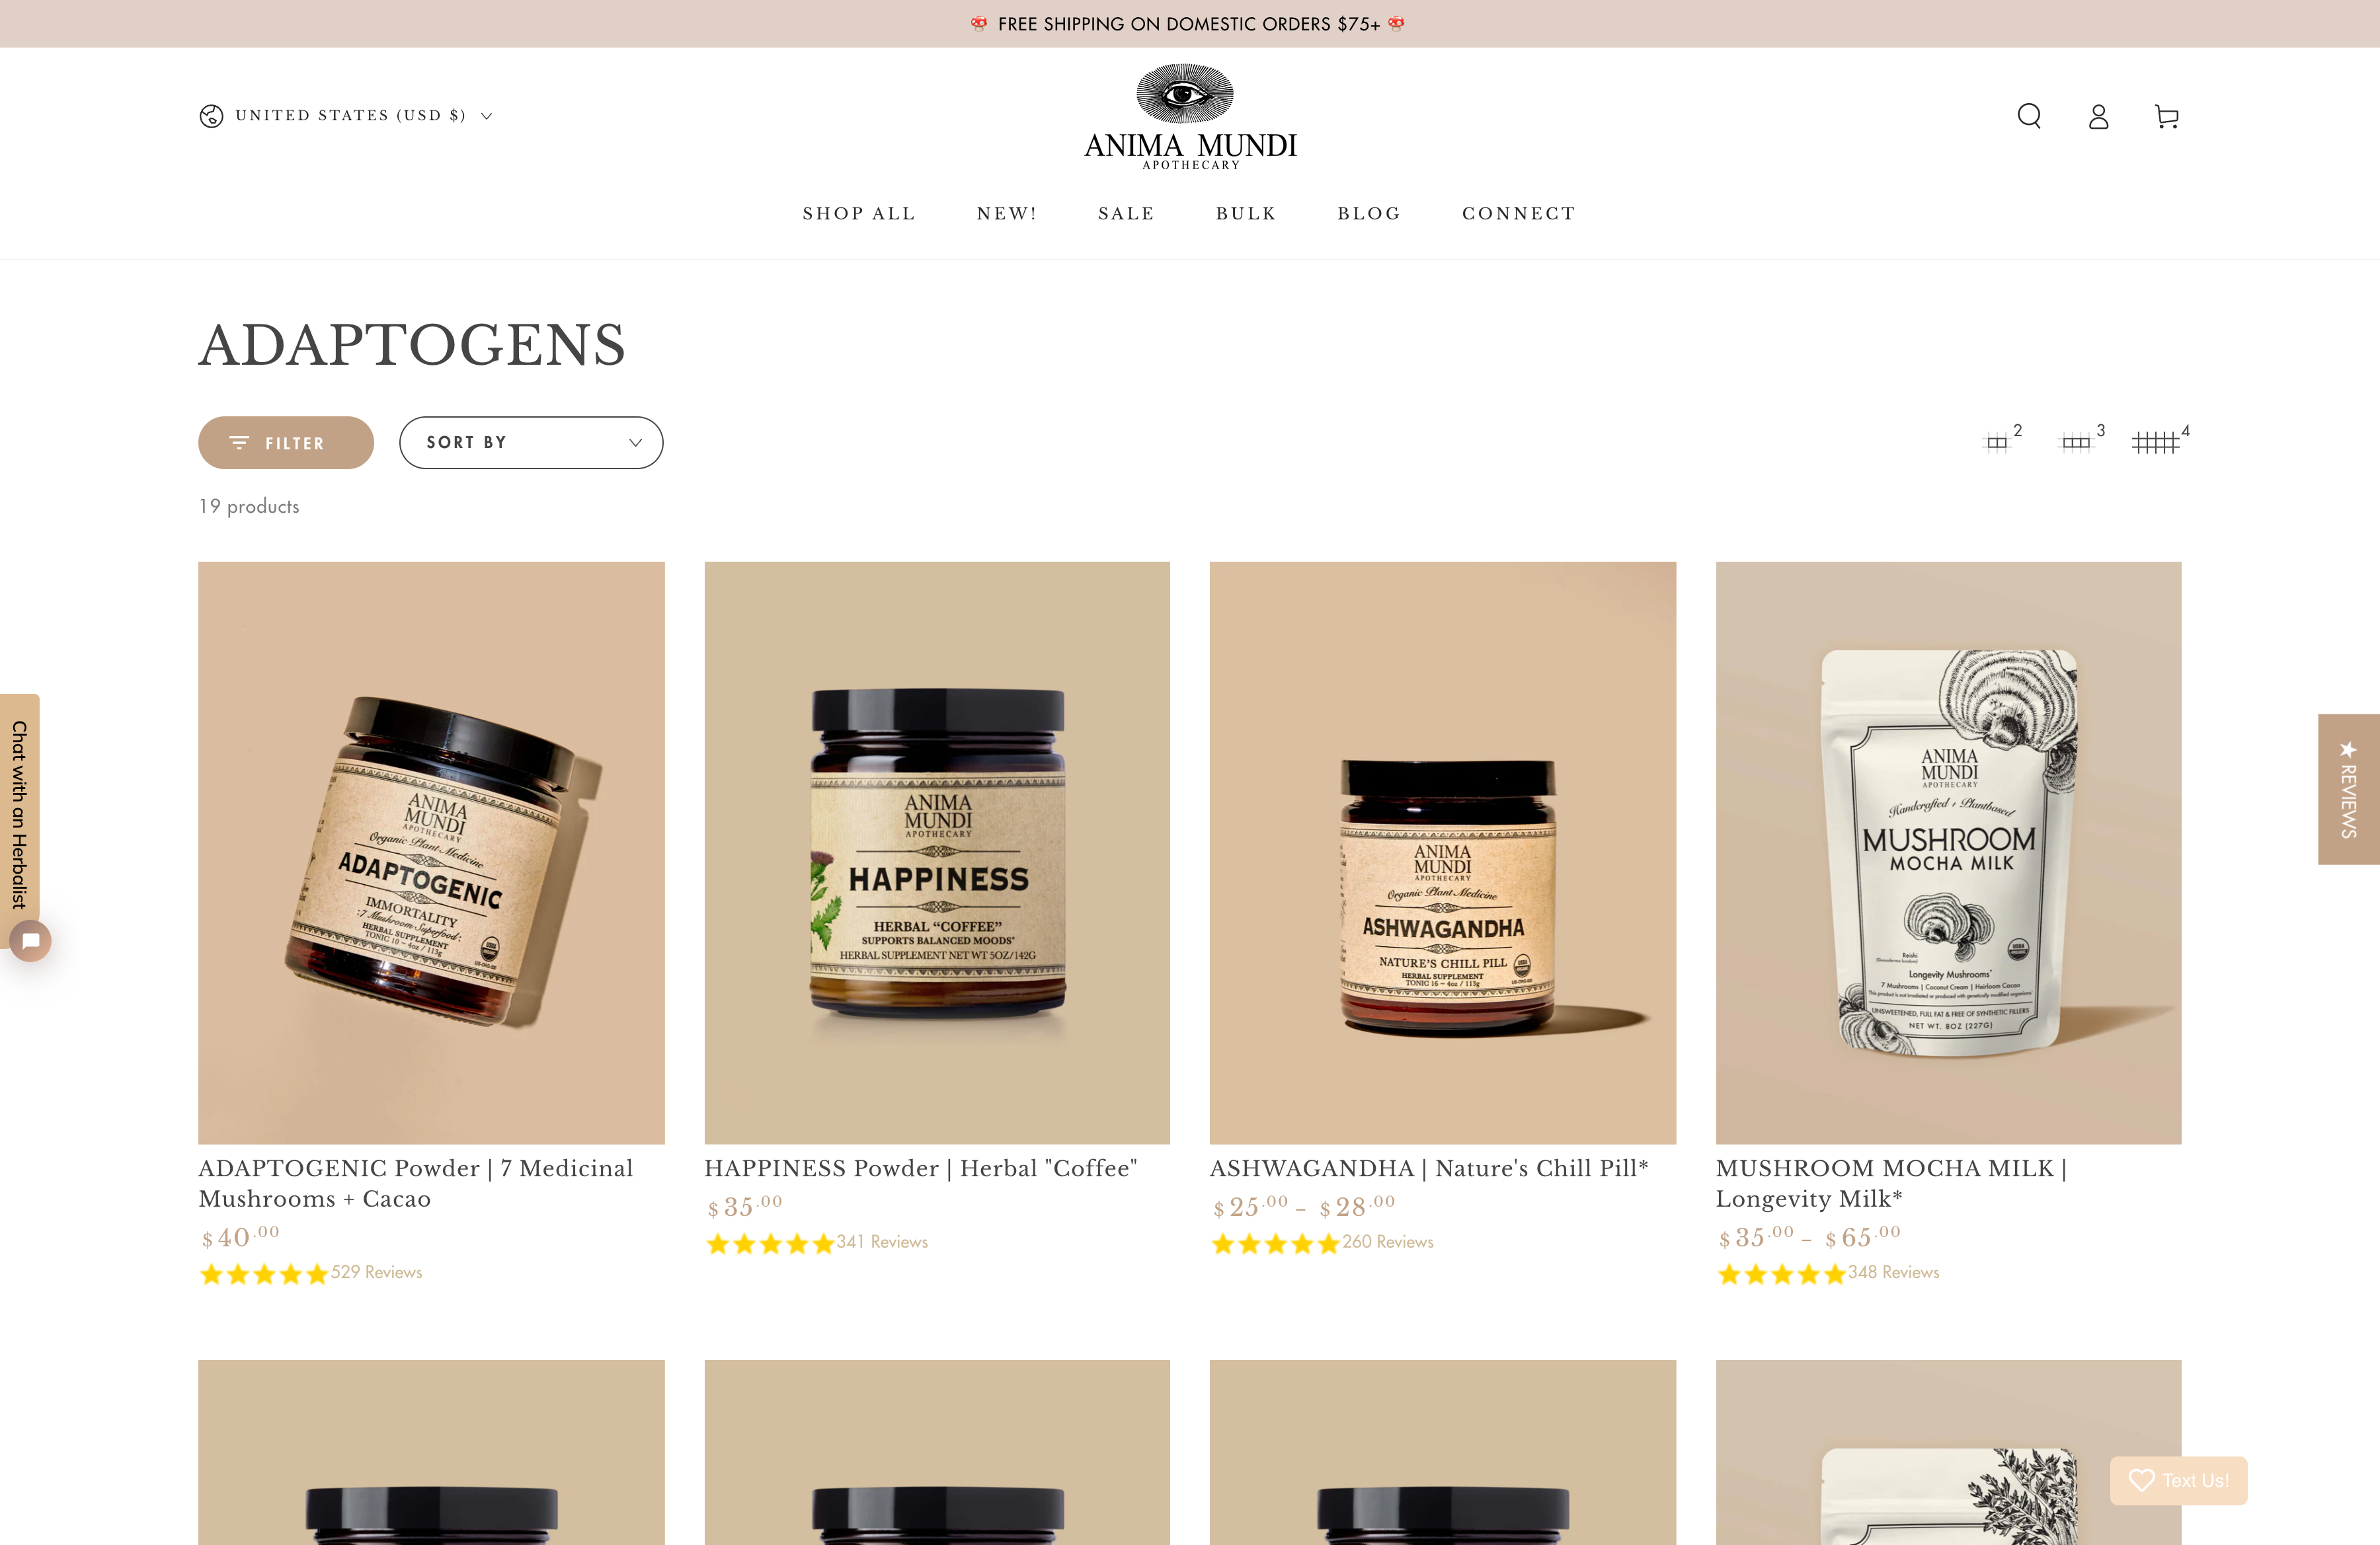This screenshot has height=1545, width=2380.
Task: Expand the Sort By dropdown
Action: (x=531, y=443)
